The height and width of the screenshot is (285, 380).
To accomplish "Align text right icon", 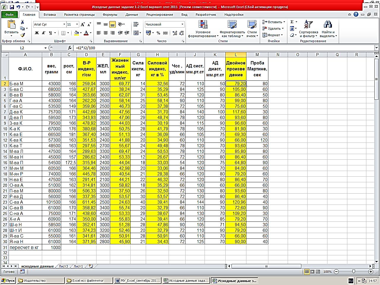I will tap(113, 33).
